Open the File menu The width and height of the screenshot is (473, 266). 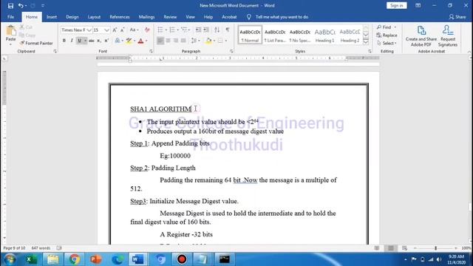[11, 17]
